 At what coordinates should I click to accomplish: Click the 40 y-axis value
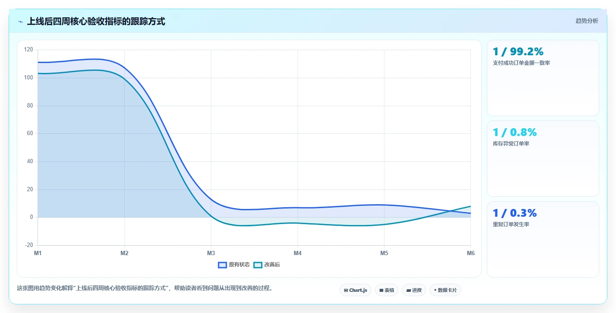[x=30, y=161]
